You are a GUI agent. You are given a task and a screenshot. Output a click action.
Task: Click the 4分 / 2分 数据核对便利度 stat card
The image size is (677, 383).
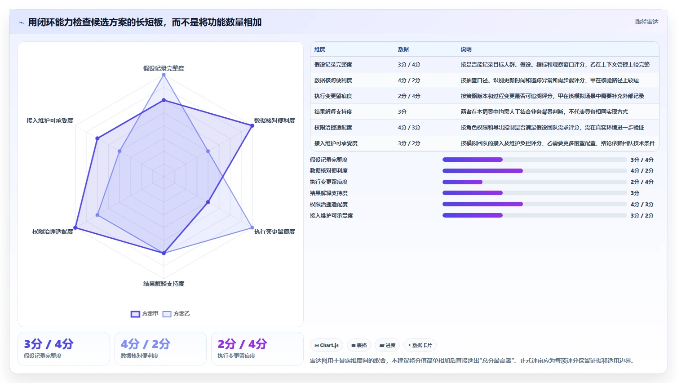(x=160, y=349)
